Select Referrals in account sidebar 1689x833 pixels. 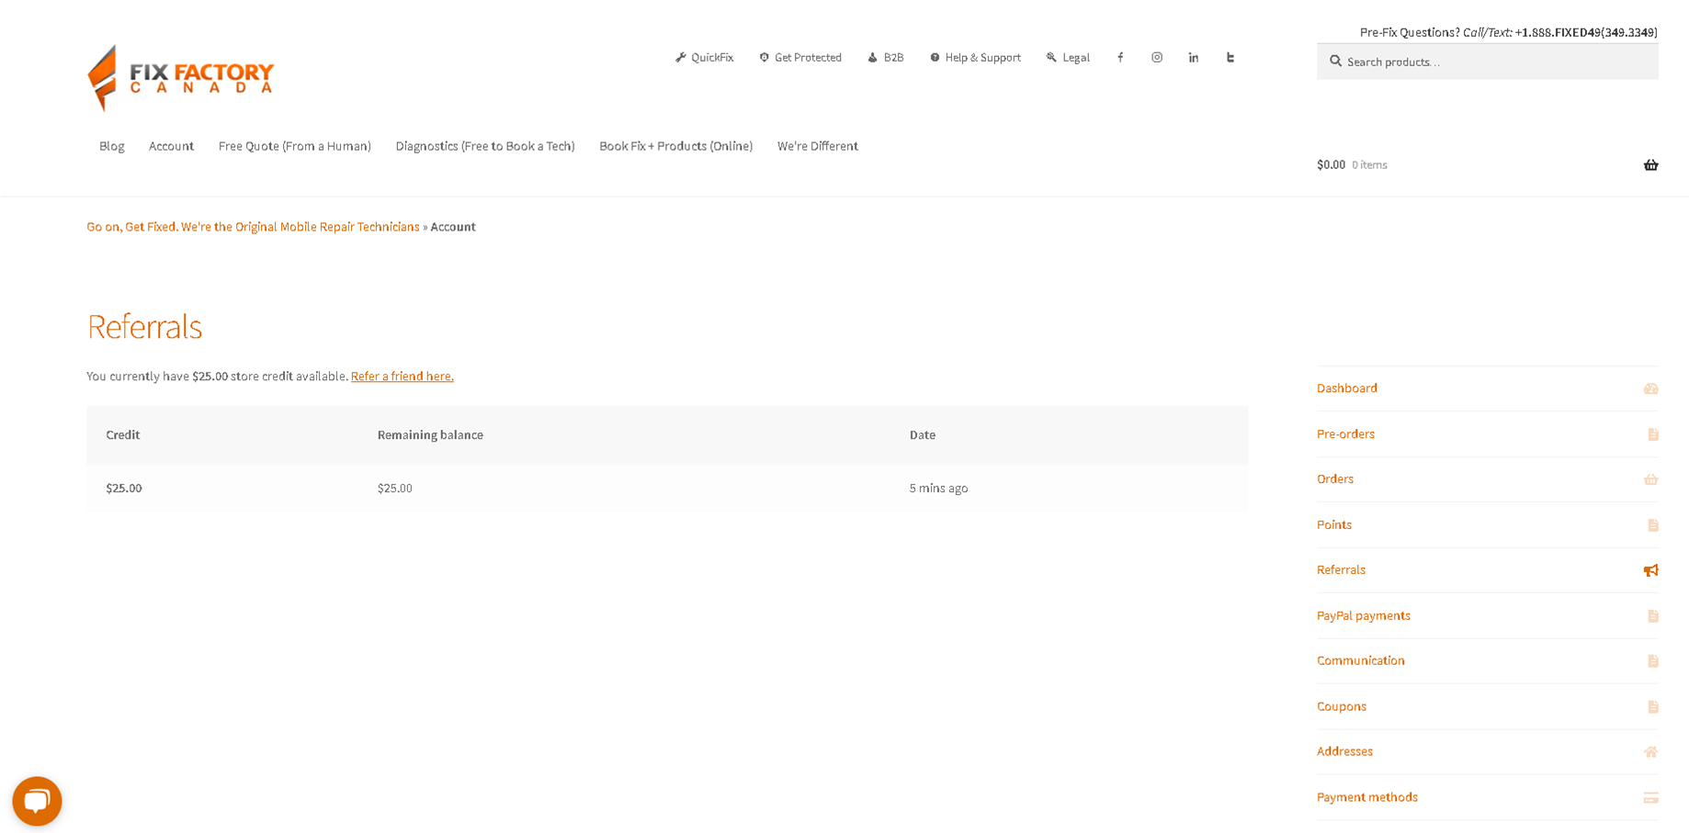tap(1341, 570)
